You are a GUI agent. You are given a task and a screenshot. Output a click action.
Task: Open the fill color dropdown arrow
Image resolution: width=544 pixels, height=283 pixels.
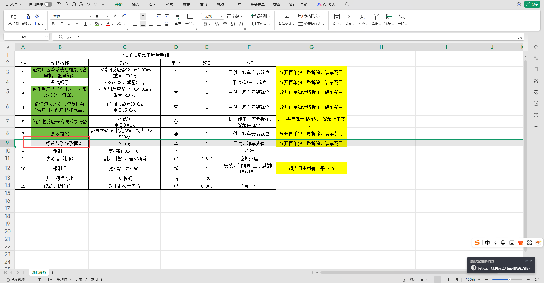pos(101,24)
